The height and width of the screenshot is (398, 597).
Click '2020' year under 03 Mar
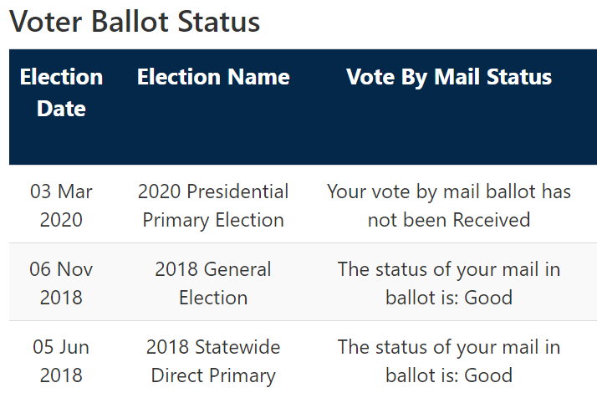[61, 220]
